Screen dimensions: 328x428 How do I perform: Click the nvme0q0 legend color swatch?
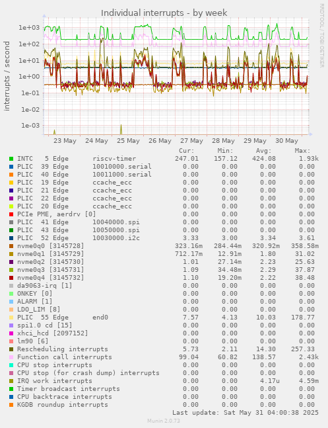(x=11, y=246)
